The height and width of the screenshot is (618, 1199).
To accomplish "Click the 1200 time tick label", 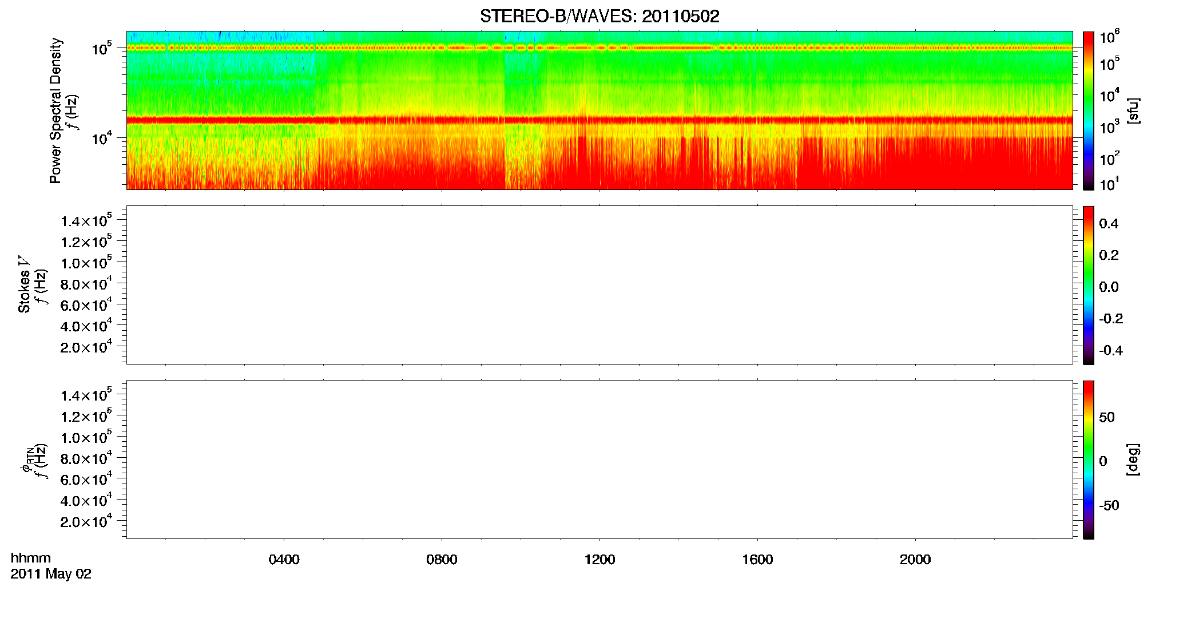I will pos(599,560).
